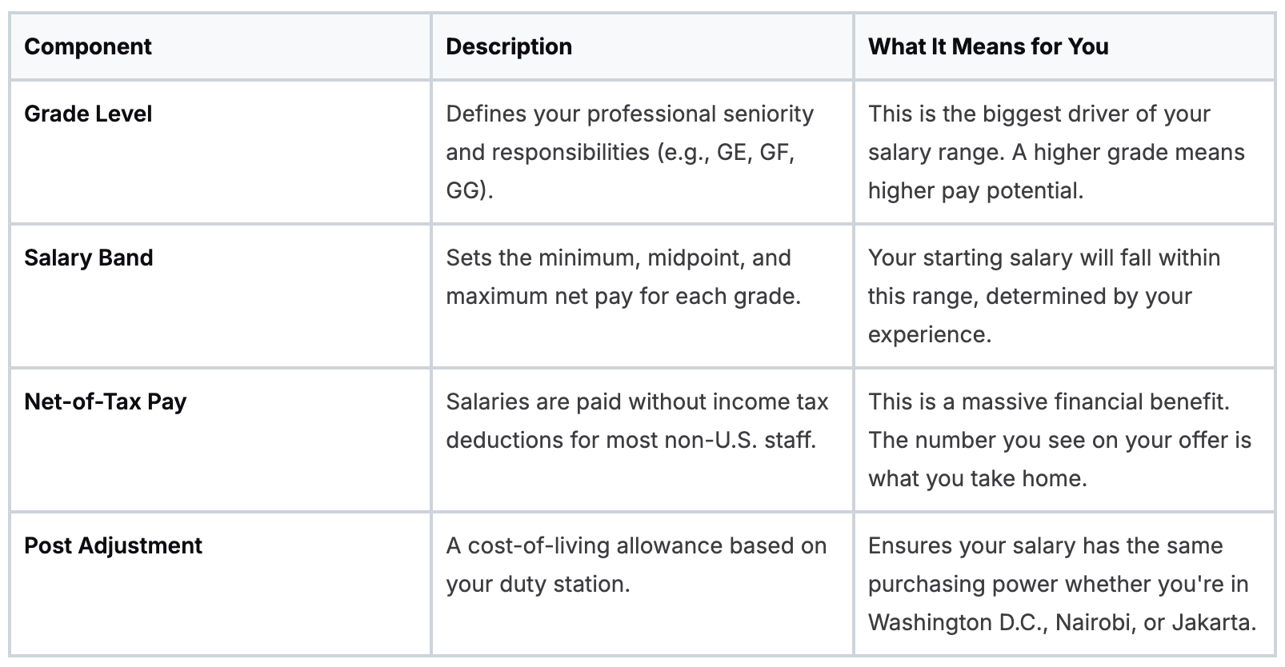Click the massive financial benefit text

(x=1048, y=402)
